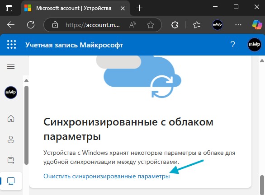The image size is (265, 195).
Task: View site information lock icon
Action: tap(55, 25)
